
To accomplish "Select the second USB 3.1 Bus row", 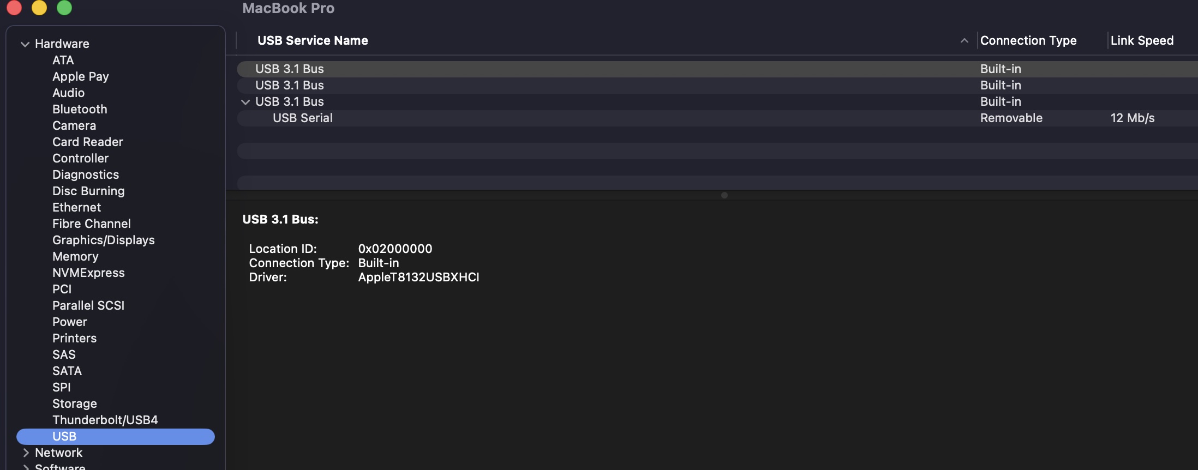I will (x=290, y=86).
